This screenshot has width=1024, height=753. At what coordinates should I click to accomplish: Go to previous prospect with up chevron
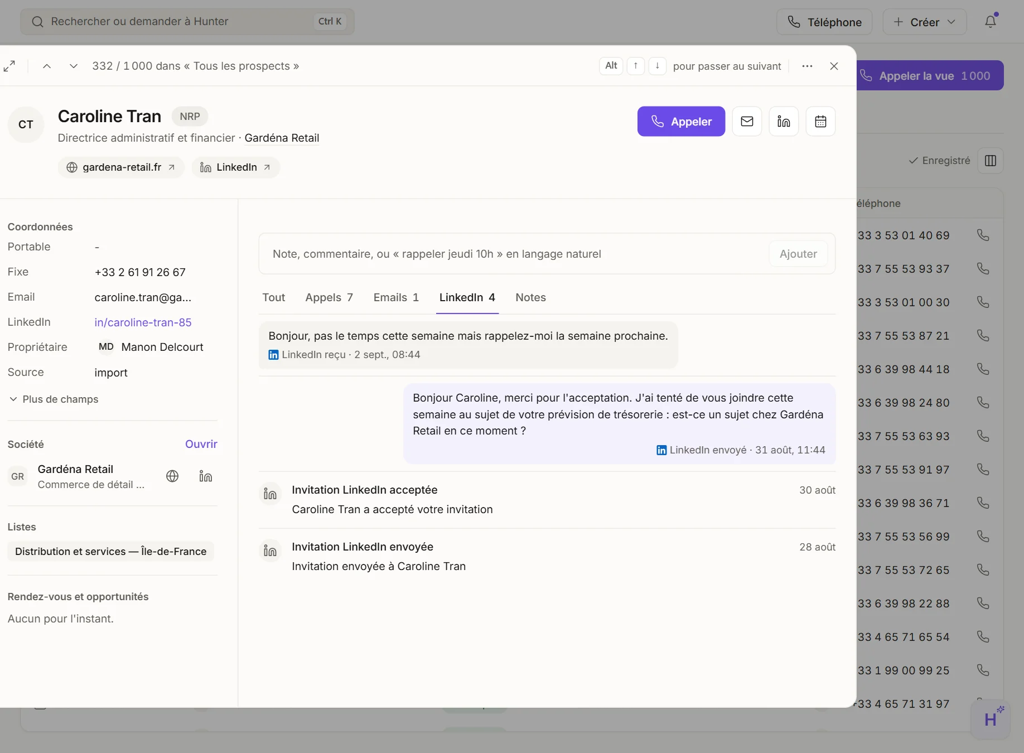47,66
